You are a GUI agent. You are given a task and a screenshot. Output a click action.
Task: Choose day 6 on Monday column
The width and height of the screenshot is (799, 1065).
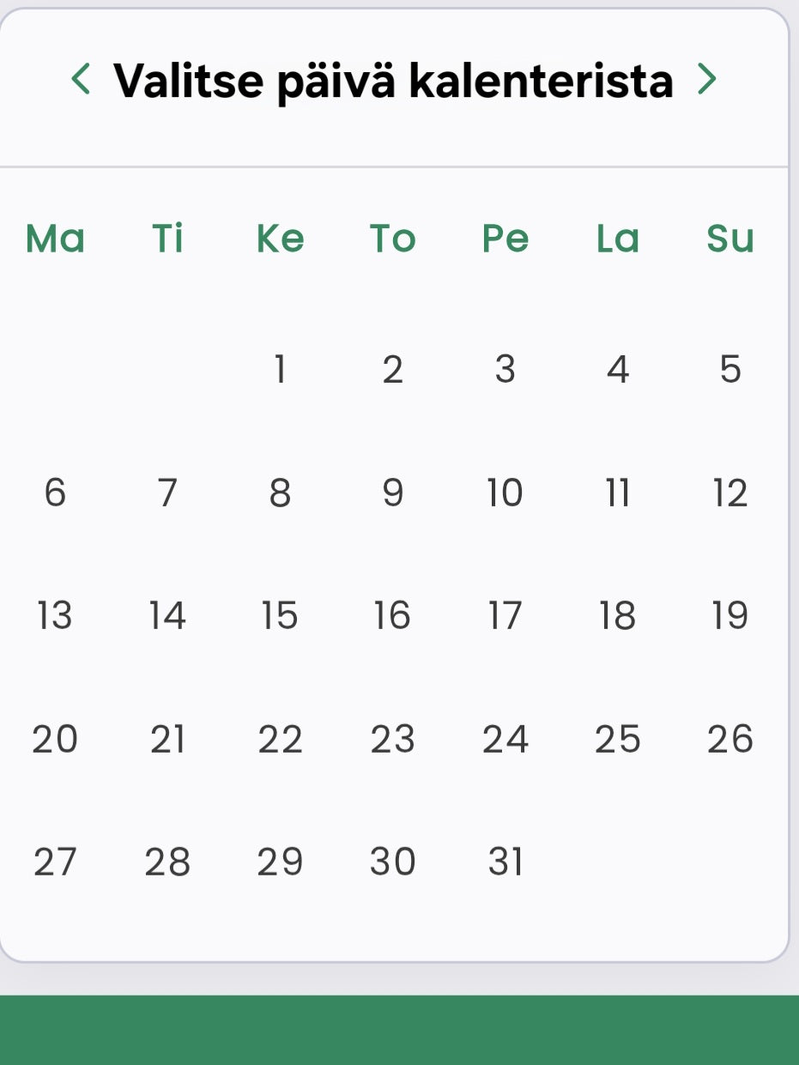(55, 493)
